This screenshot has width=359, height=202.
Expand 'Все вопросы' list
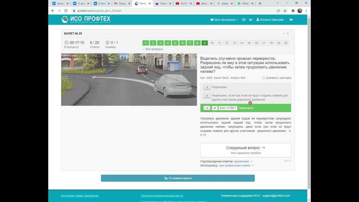point(152,49)
